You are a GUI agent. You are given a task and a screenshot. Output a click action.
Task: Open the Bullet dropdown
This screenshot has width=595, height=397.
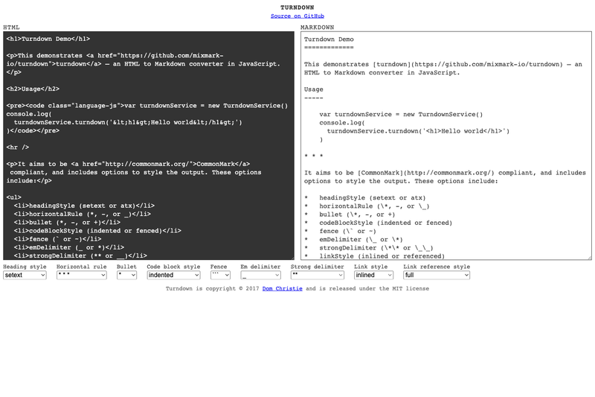(x=126, y=275)
